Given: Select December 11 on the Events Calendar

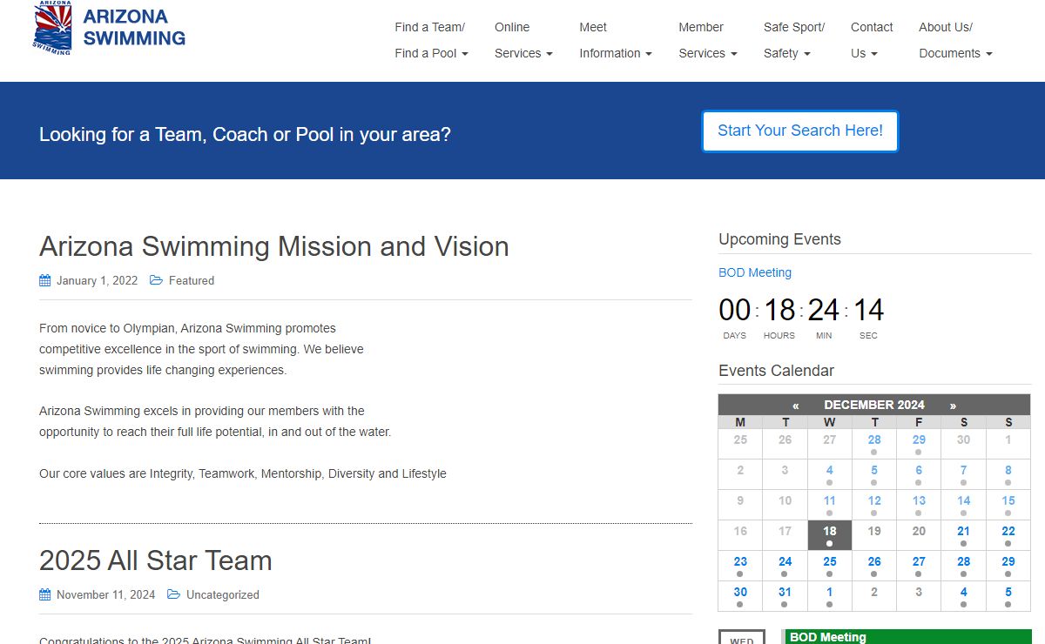Looking at the screenshot, I should pyautogui.click(x=830, y=505).
